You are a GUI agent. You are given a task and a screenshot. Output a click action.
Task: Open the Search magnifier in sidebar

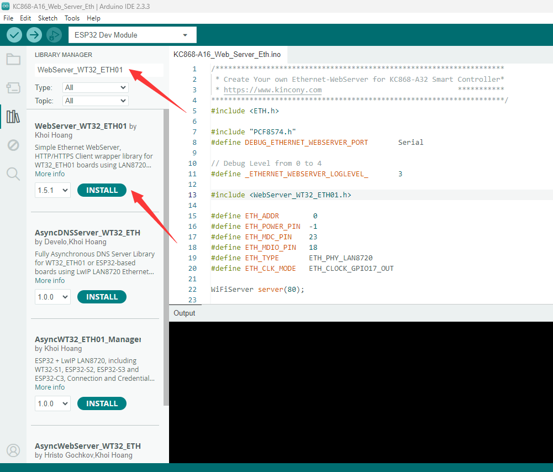13,174
